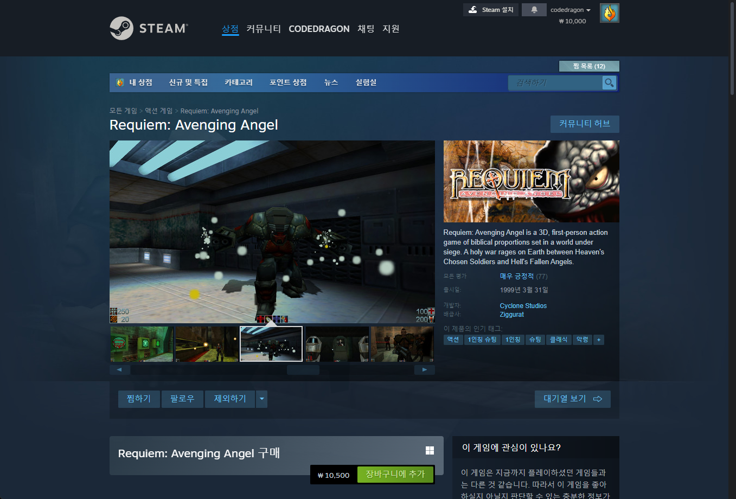Select the highlighted third thumbnail
736x499 pixels.
[x=271, y=344]
